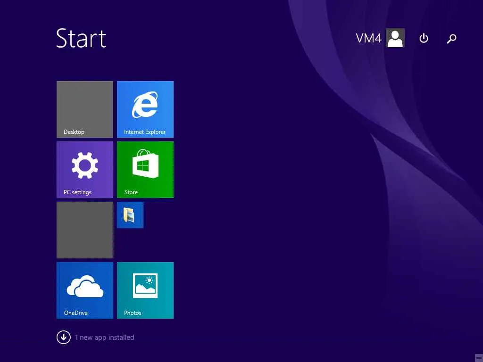
Task: Click the power options icon
Action: (x=424, y=38)
